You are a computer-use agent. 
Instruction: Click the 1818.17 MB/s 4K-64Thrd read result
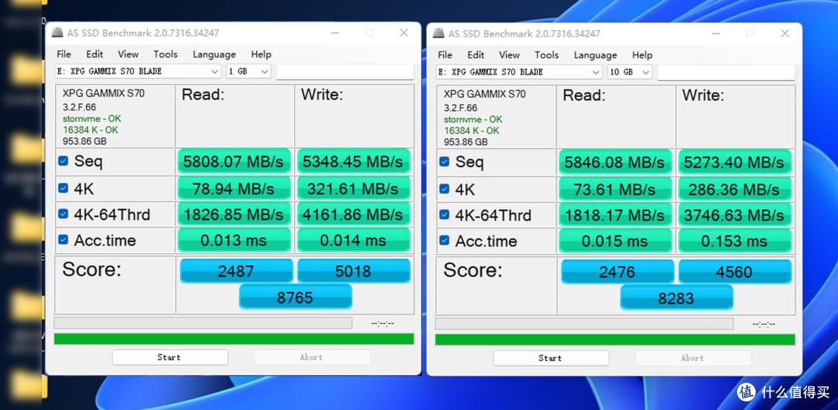point(615,214)
